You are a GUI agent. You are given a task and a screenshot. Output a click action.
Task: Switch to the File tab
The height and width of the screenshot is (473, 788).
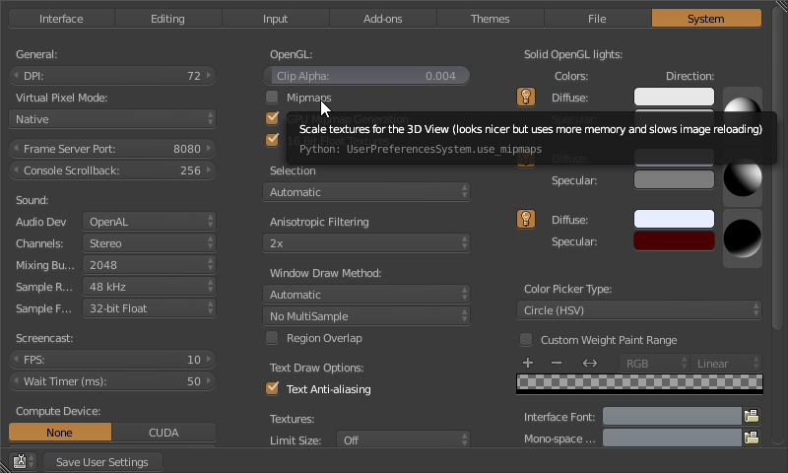pos(597,19)
